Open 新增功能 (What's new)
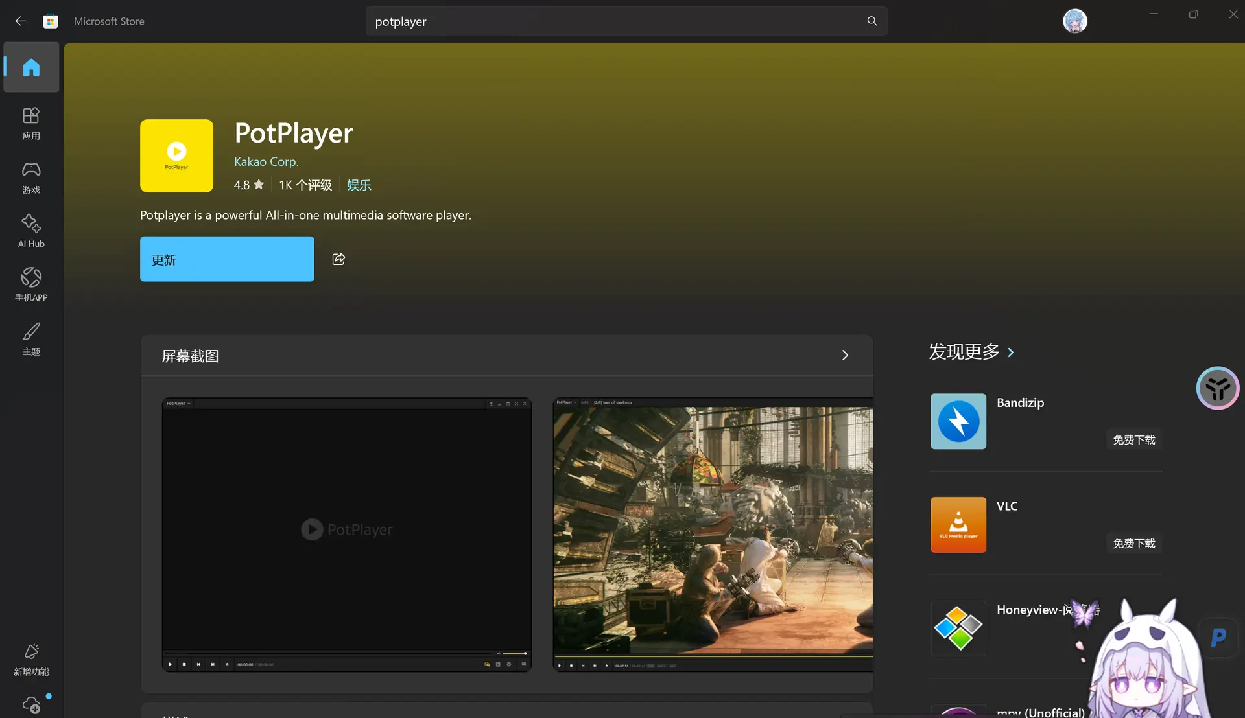Screen dimensions: 1245x718 click(31, 660)
